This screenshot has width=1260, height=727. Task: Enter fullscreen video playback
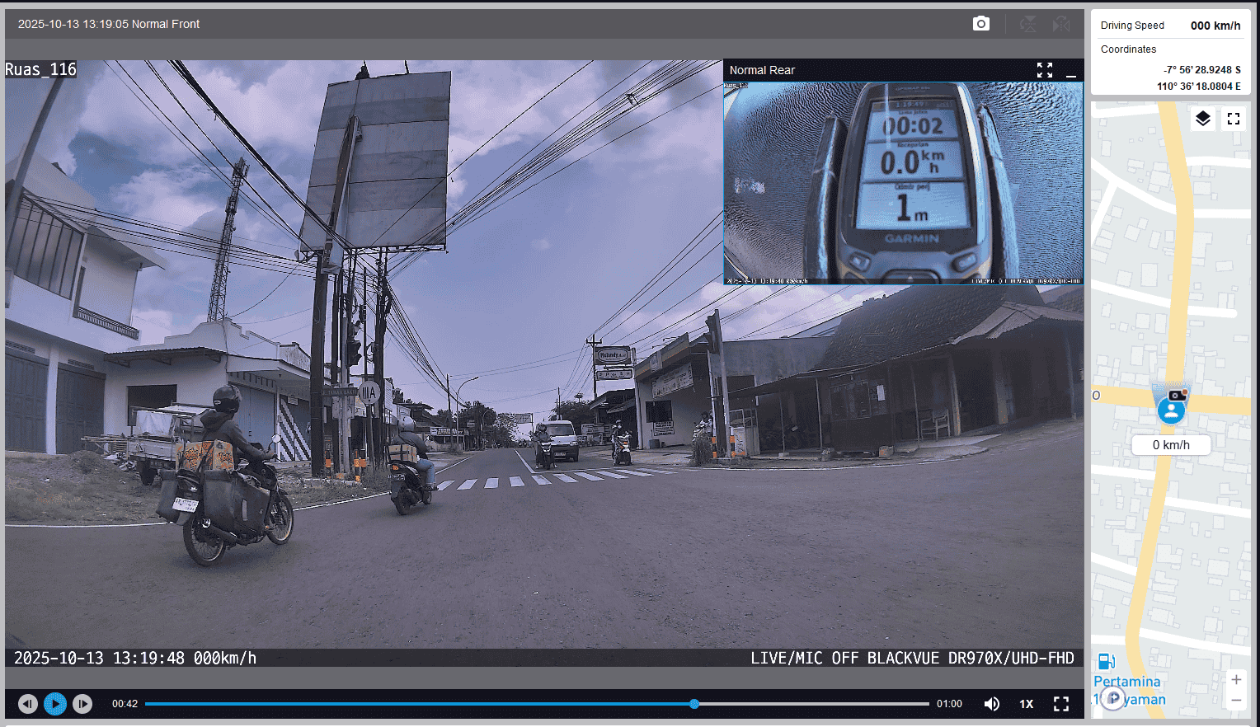[x=1061, y=704]
